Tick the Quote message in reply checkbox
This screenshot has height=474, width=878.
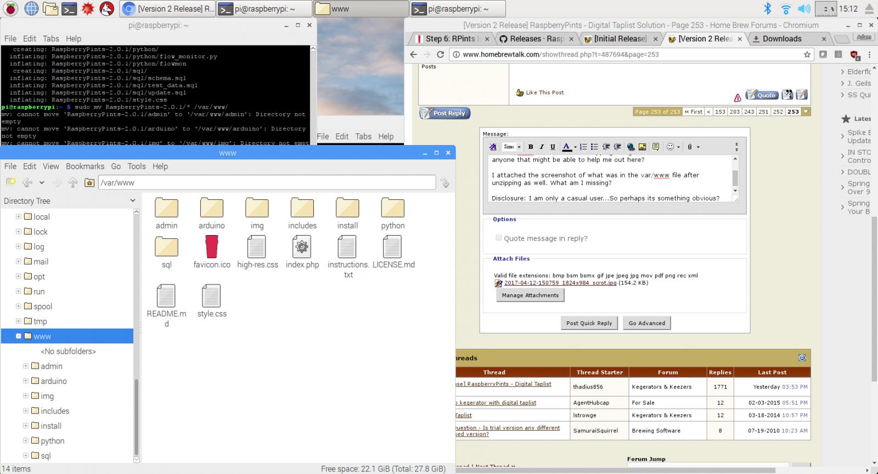(498, 238)
